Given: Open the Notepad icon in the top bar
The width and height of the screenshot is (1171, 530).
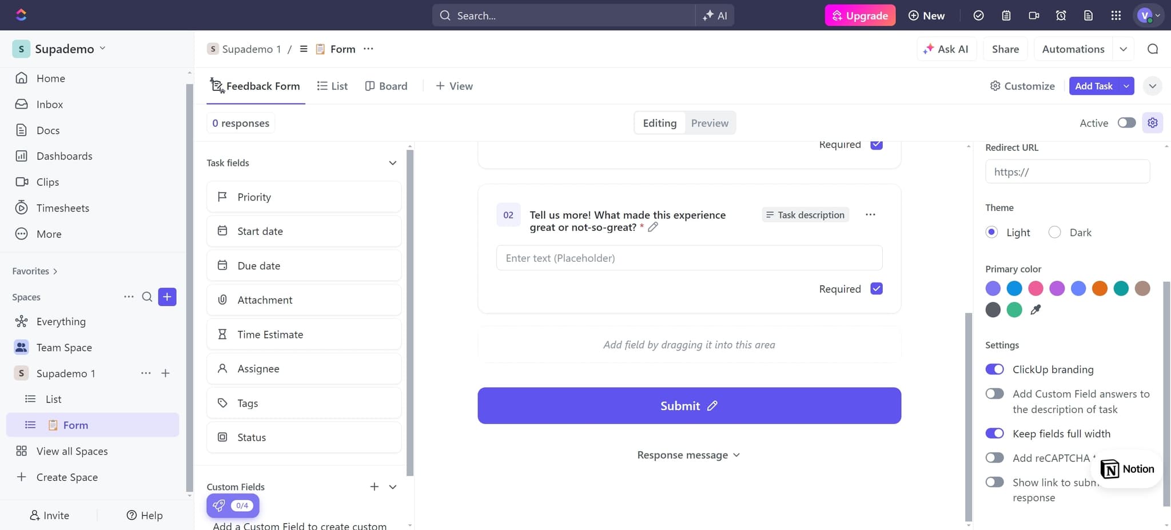Looking at the screenshot, I should point(1006,15).
